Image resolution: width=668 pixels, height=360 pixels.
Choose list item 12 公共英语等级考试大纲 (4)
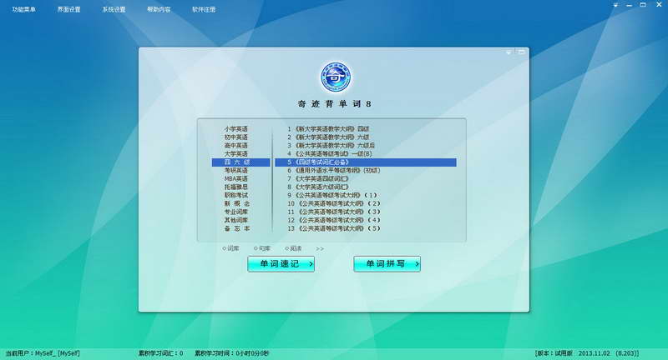click(333, 220)
